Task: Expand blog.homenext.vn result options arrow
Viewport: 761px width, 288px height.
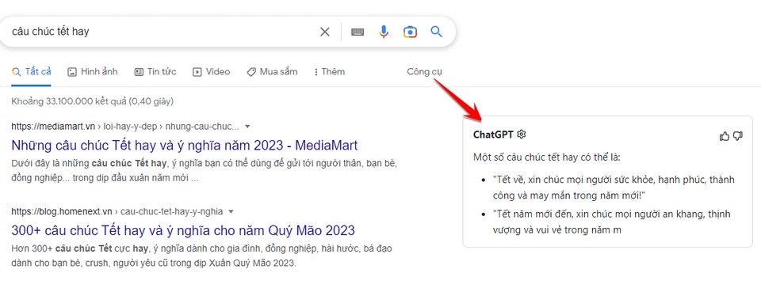Action: (x=231, y=211)
